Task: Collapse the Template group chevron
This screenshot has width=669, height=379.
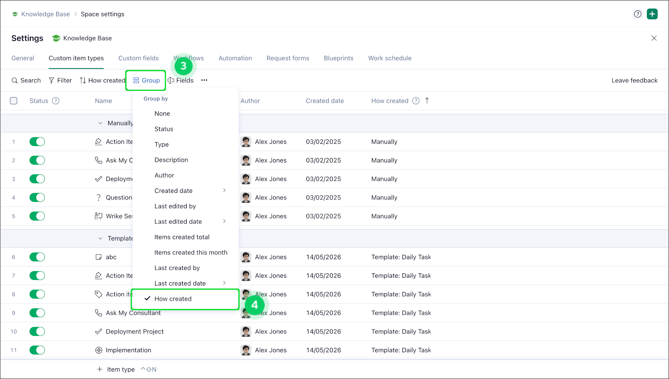Action: pos(100,238)
